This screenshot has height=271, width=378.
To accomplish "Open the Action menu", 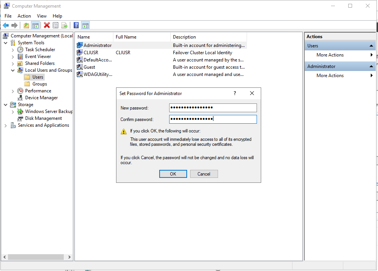I will (x=24, y=16).
